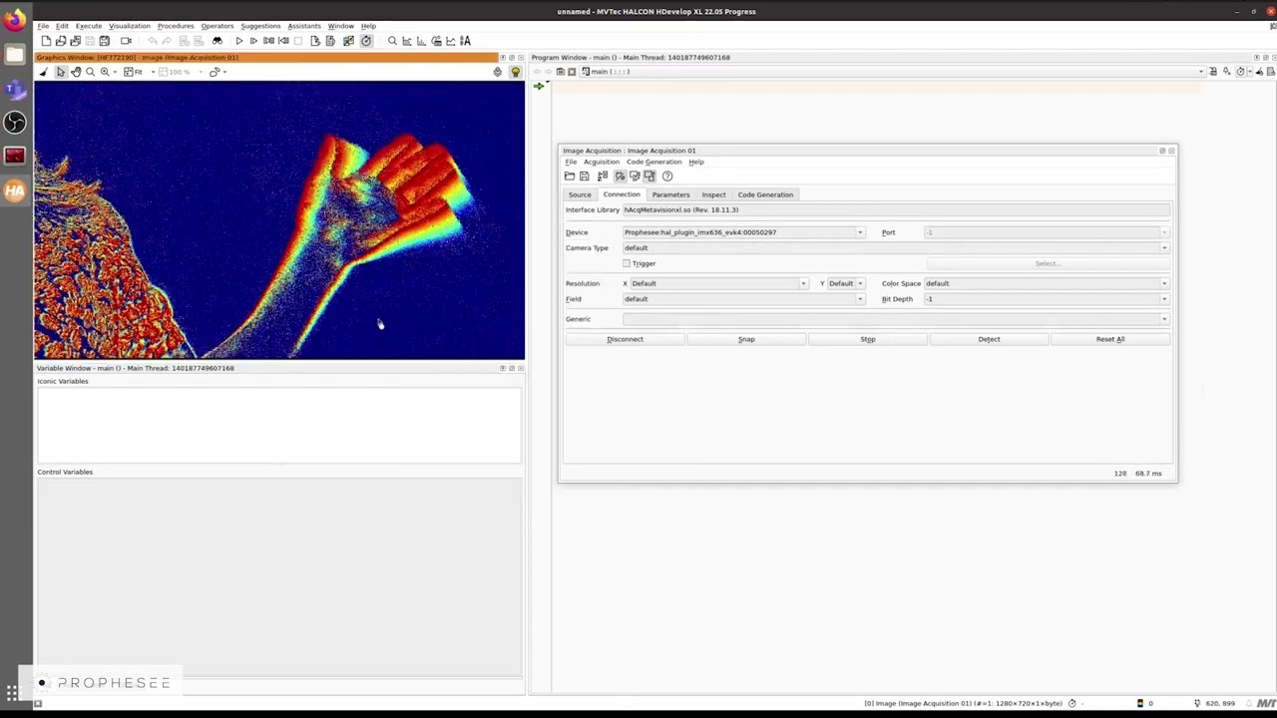Open the Resolution Y dropdown
Viewport: 1277px width, 718px height.
pyautogui.click(x=846, y=283)
